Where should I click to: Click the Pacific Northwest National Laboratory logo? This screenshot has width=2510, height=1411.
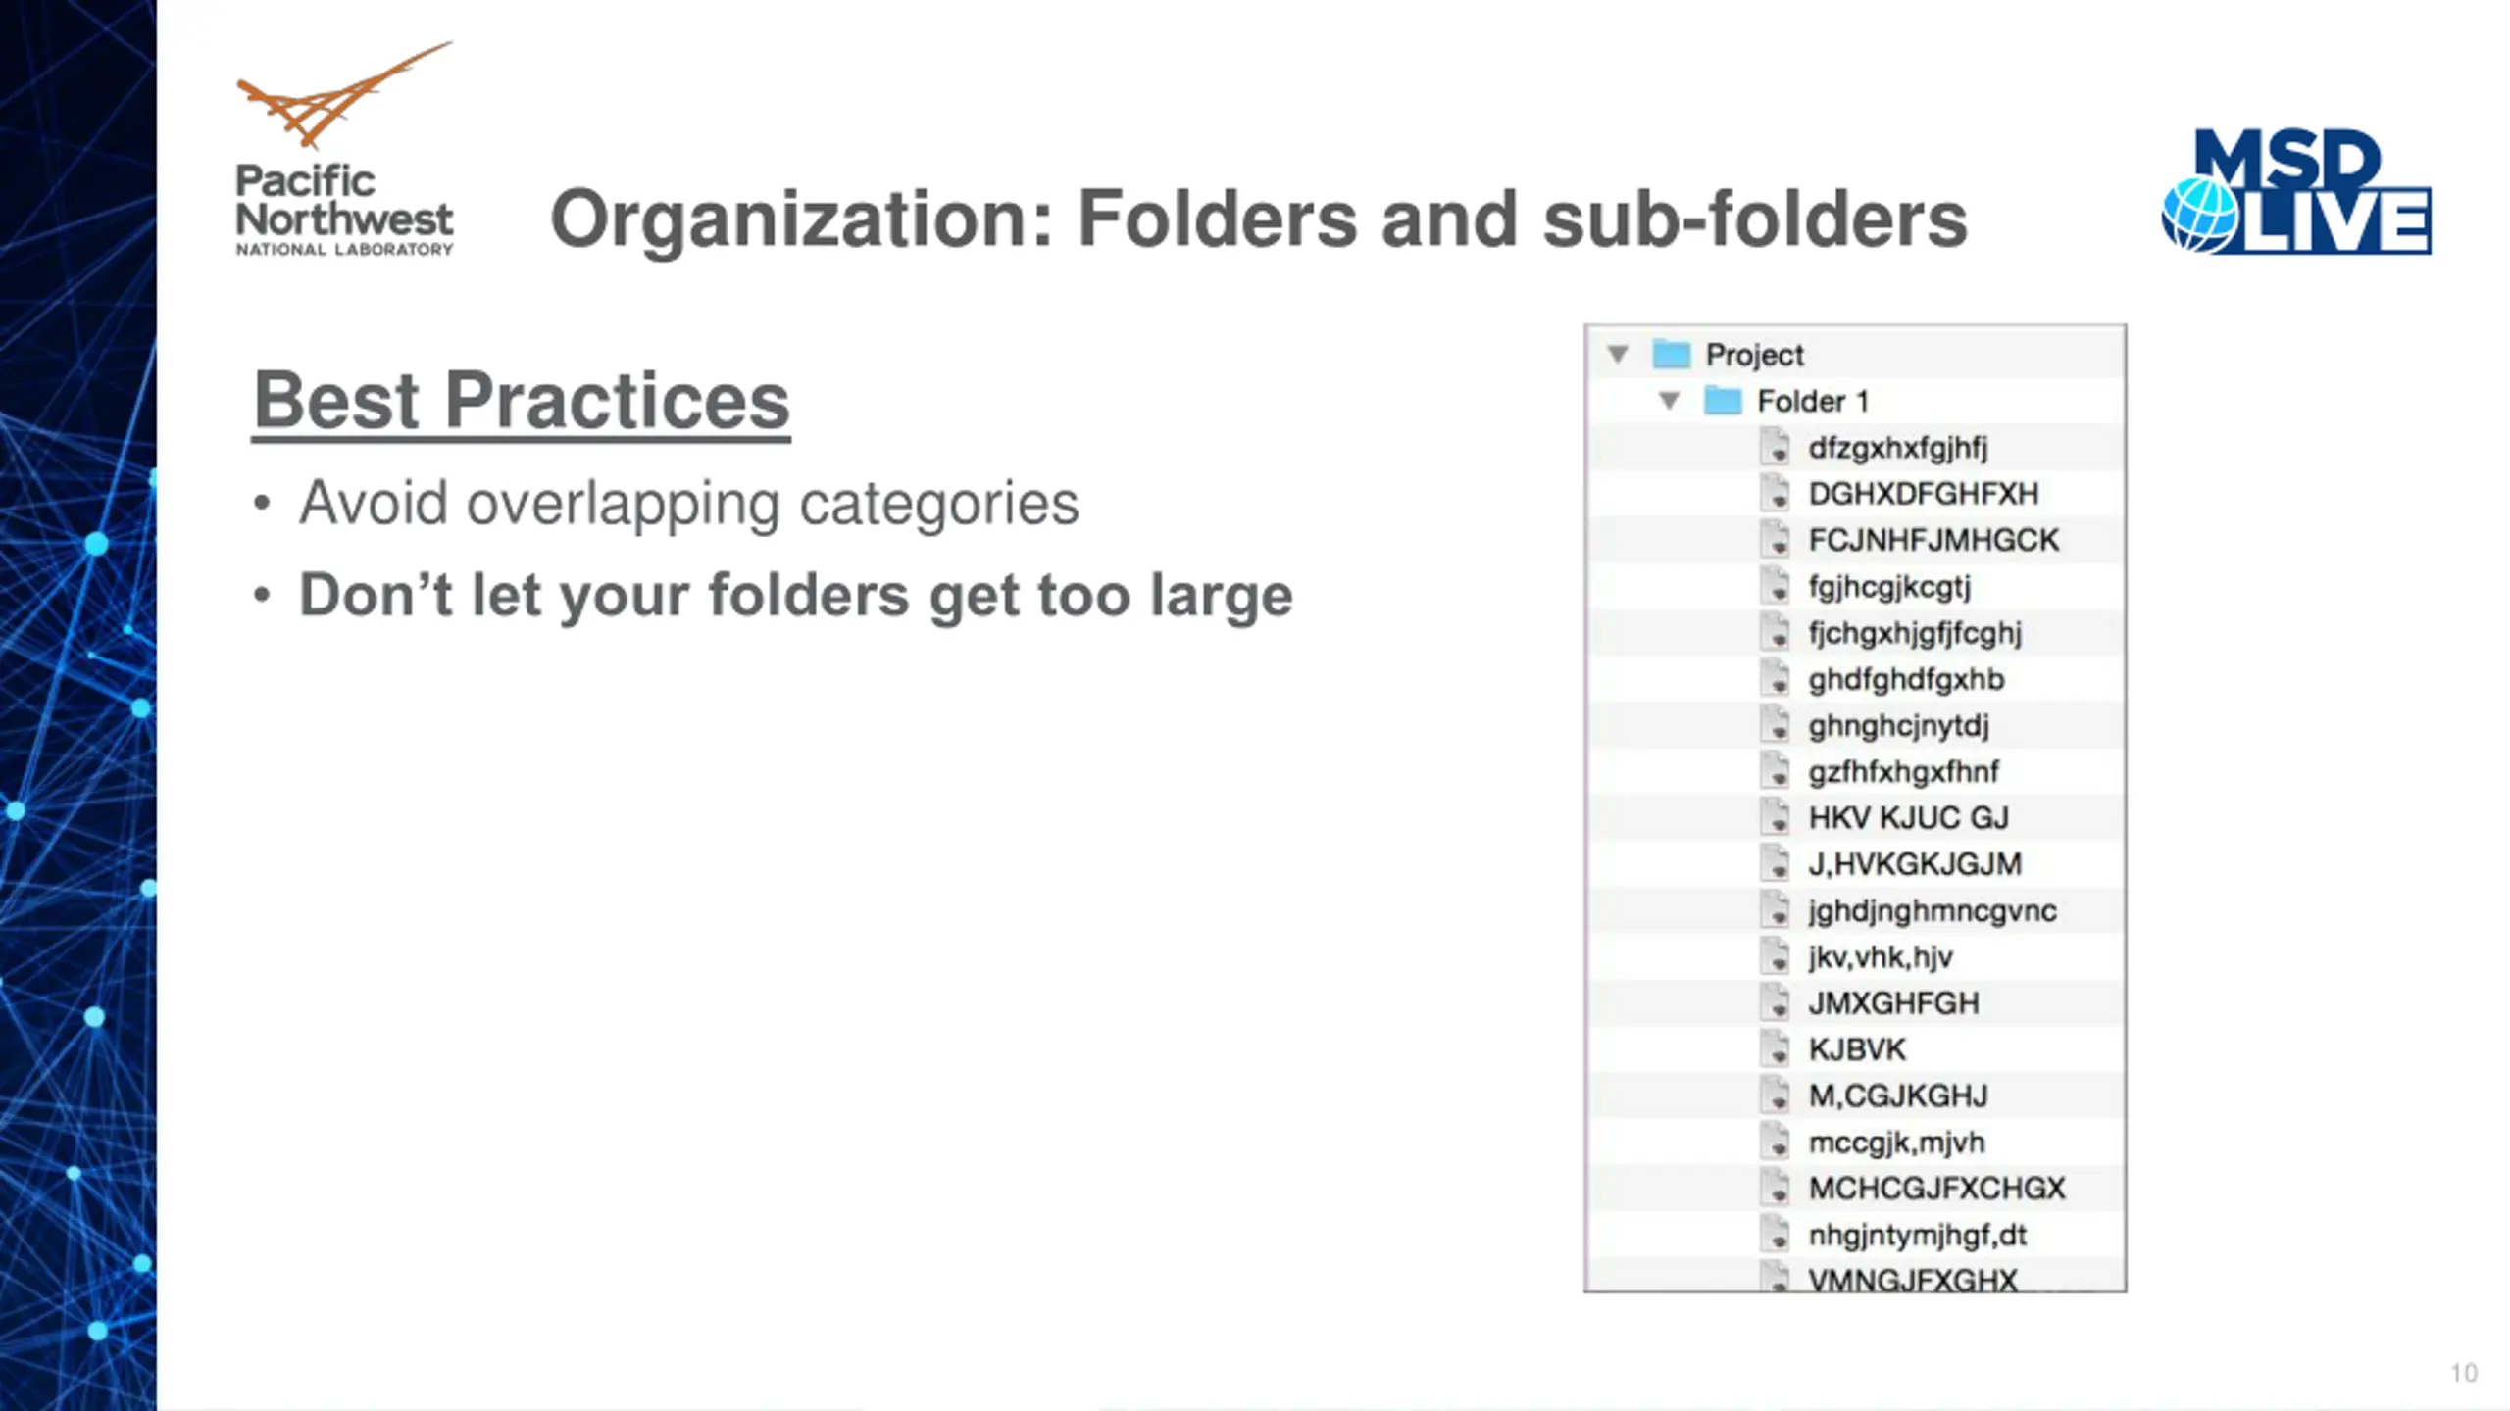point(344,149)
